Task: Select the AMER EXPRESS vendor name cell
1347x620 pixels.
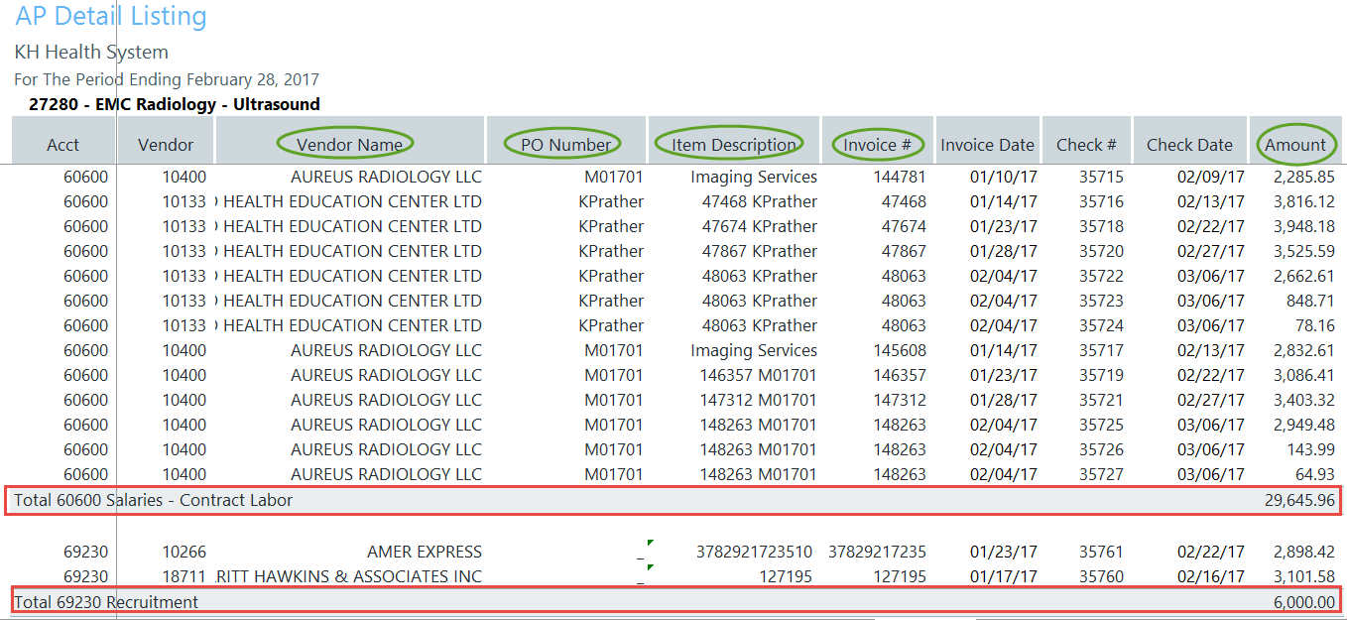Action: pyautogui.click(x=424, y=552)
